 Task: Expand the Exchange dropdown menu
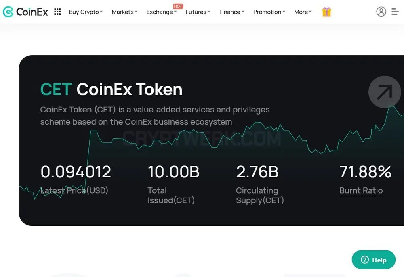point(162,12)
